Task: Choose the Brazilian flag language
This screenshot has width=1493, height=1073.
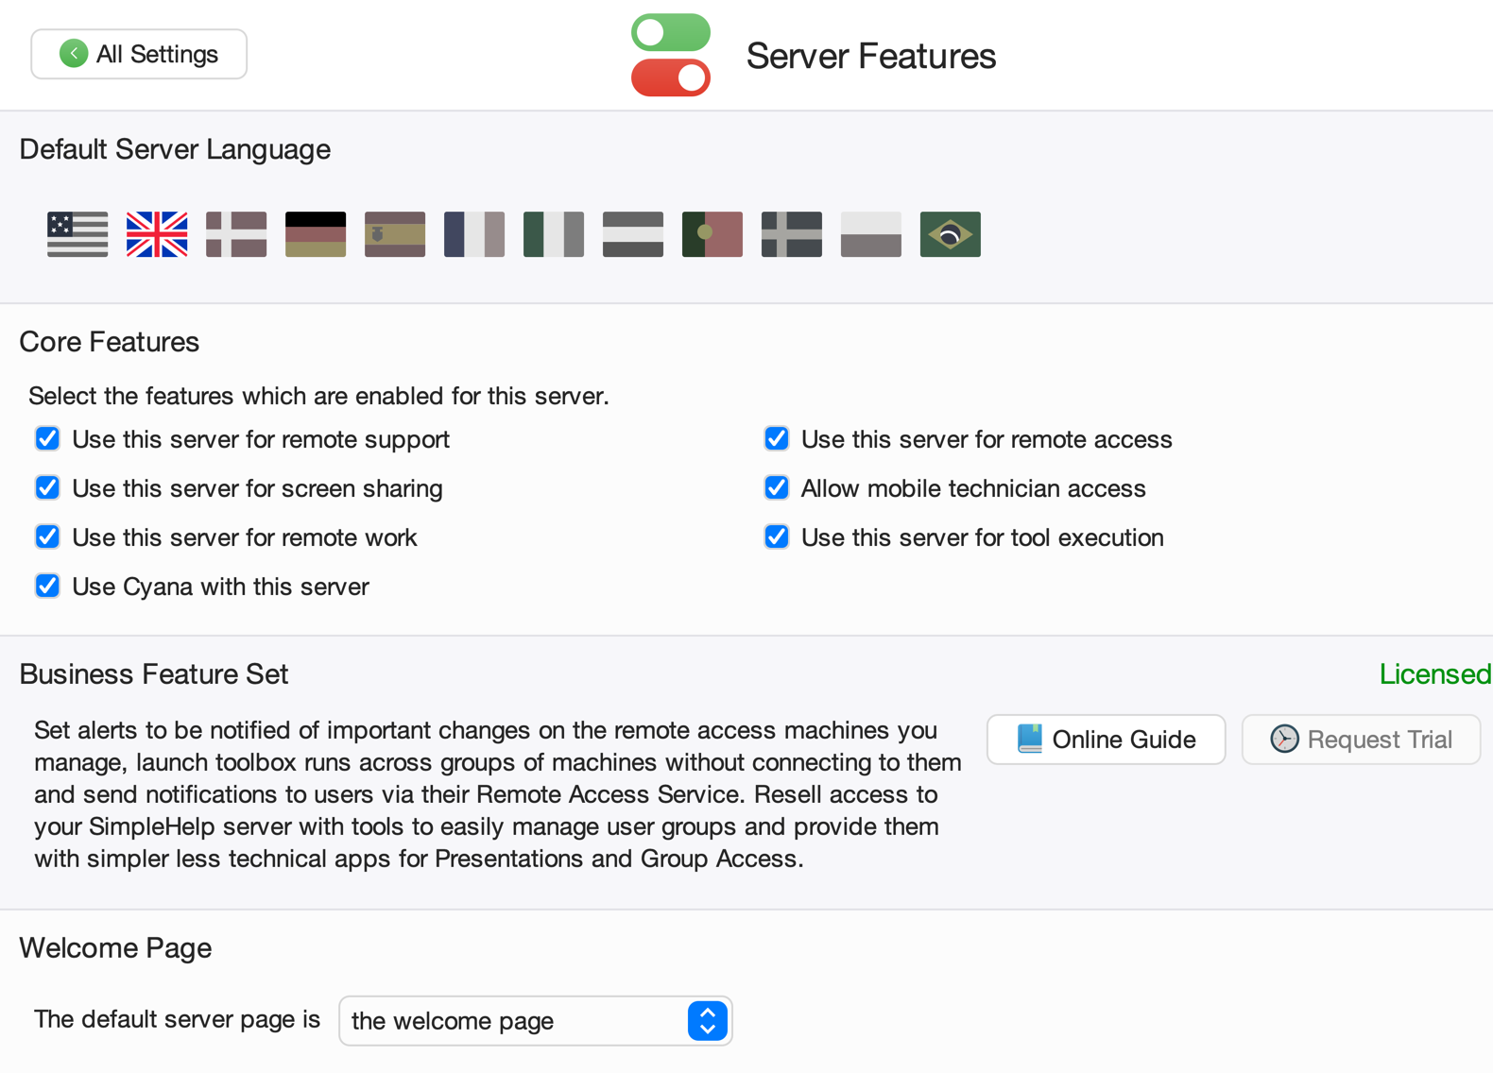Action: point(951,234)
